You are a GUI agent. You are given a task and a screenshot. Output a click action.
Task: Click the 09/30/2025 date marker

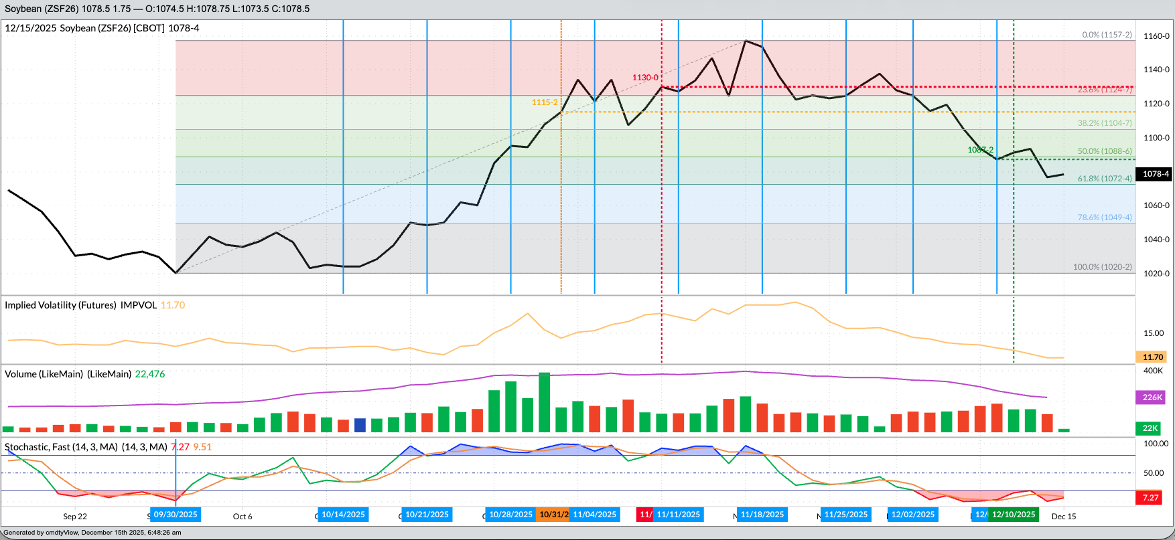(x=176, y=515)
